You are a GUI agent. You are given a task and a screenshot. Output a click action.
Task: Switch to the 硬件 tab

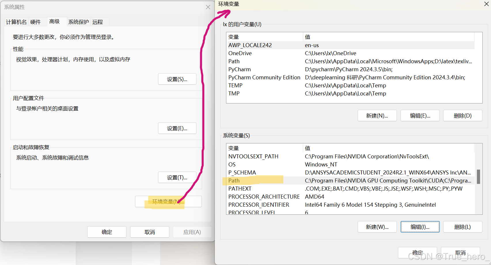[35, 22]
